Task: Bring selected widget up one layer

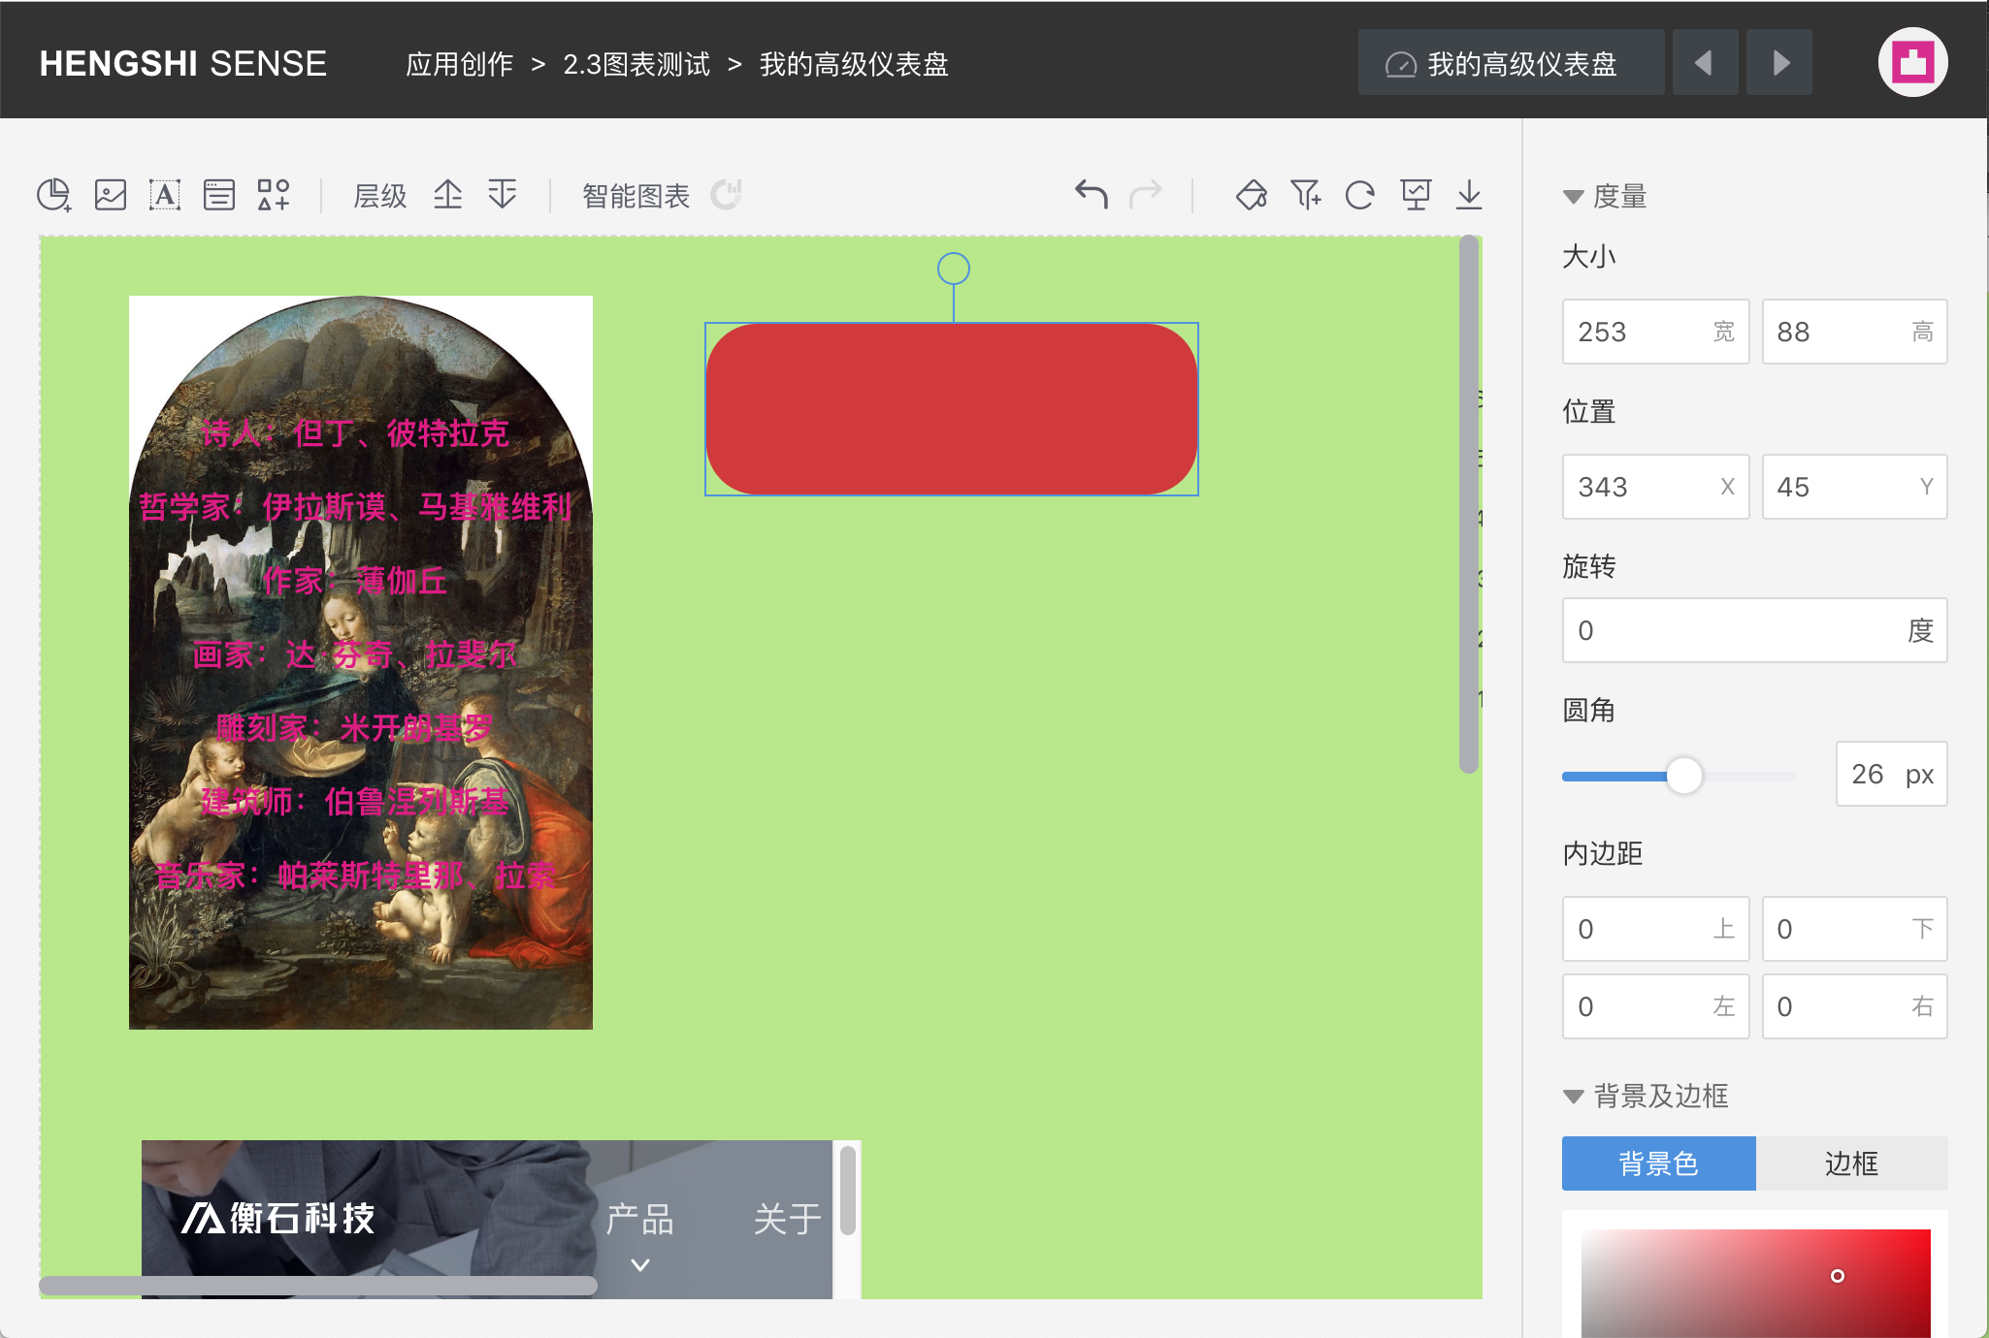Action: [447, 195]
